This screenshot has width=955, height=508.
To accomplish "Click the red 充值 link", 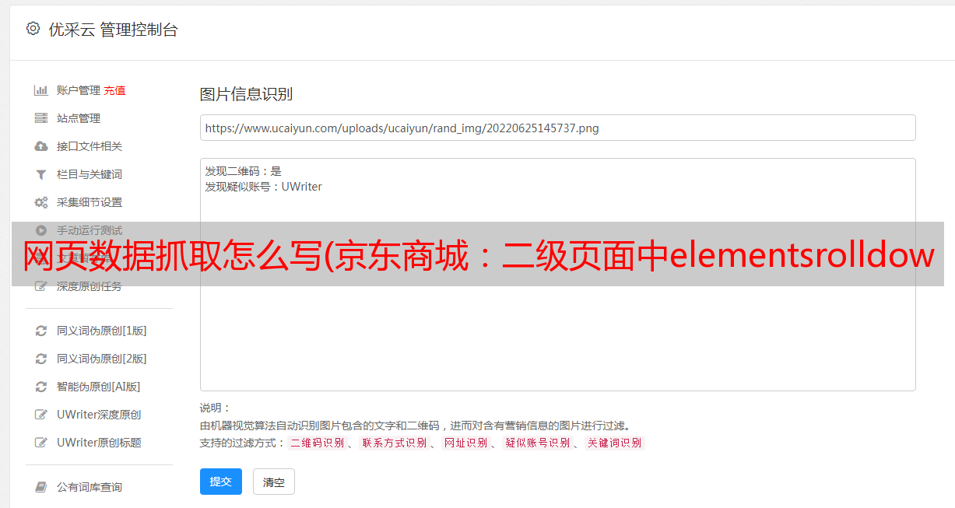I will click(114, 90).
